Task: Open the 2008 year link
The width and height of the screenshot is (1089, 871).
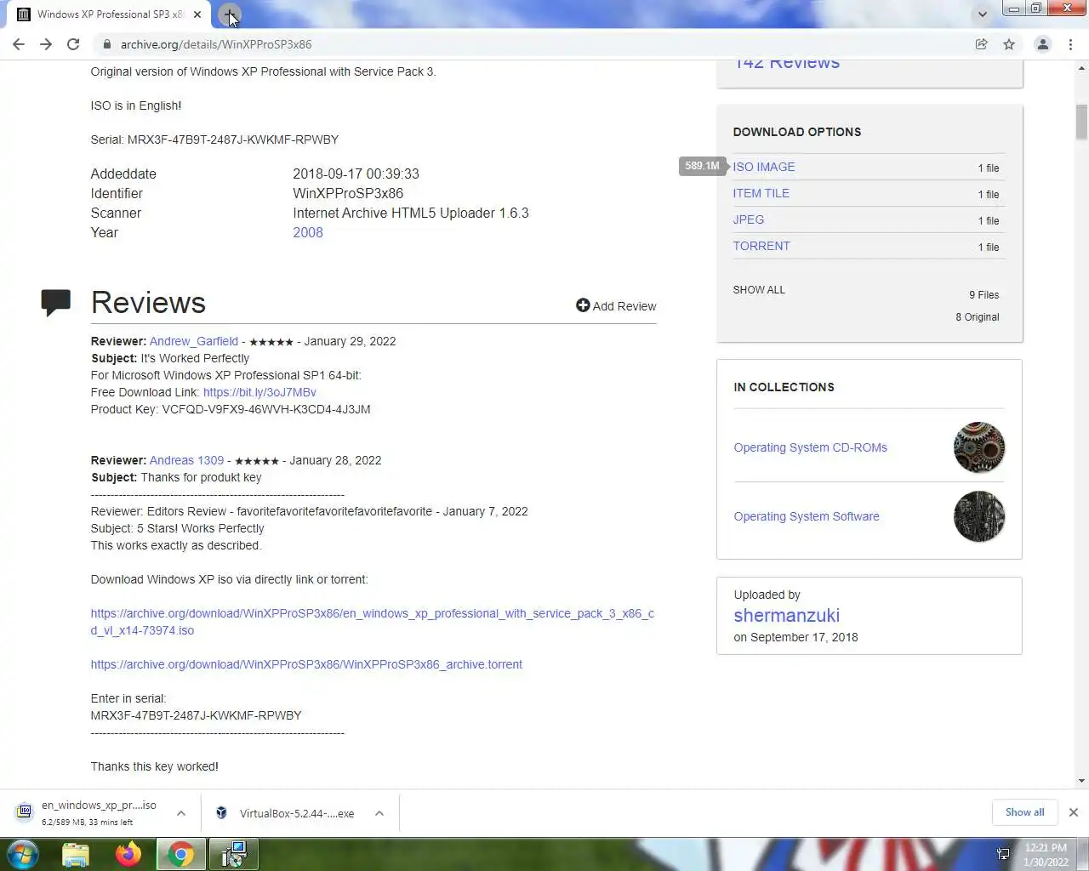Action: [308, 232]
